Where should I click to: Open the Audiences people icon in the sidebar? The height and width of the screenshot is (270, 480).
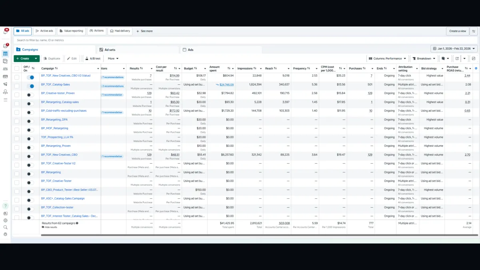pyautogui.click(x=5, y=69)
